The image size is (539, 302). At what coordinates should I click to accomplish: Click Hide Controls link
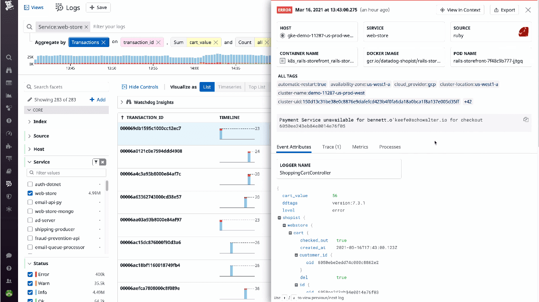click(x=140, y=86)
